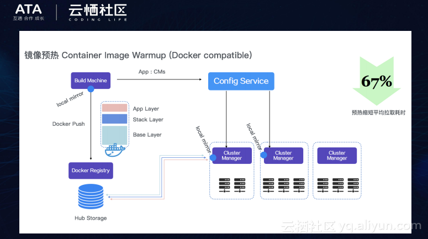The image size is (428, 239).
Task: Click the caption 预热缩短平均拉取耗时
Action: [379, 113]
